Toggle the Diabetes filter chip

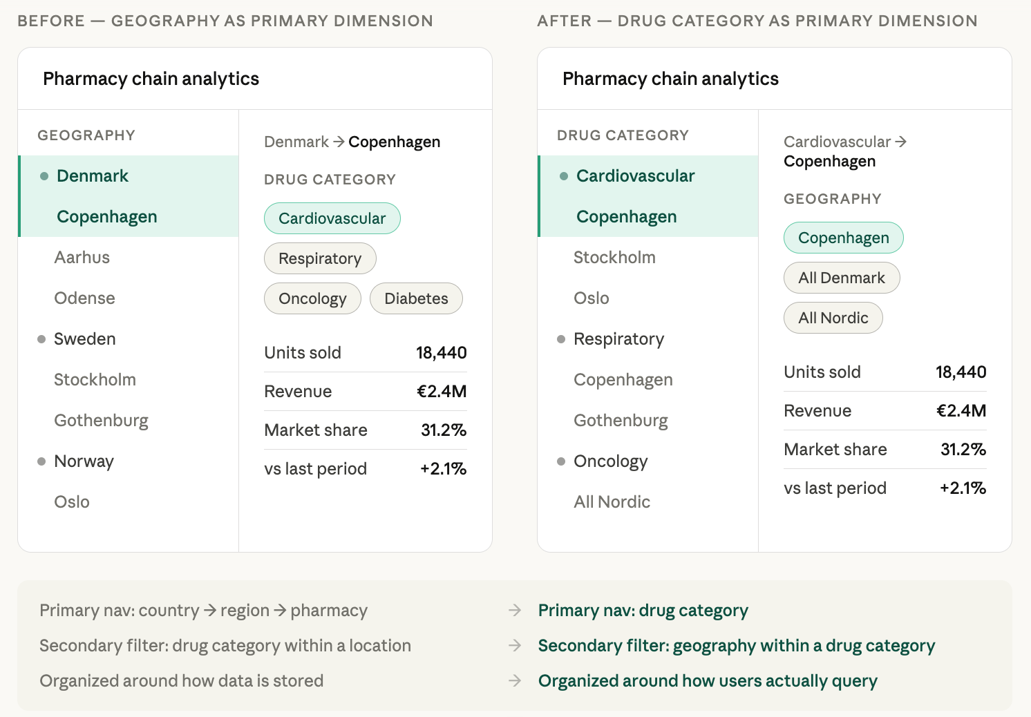coord(416,298)
